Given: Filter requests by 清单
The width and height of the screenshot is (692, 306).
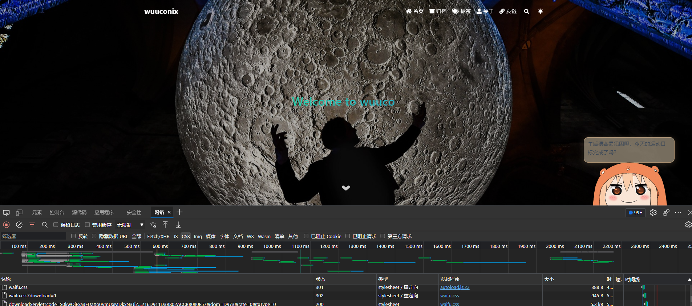Looking at the screenshot, I should tap(279, 236).
